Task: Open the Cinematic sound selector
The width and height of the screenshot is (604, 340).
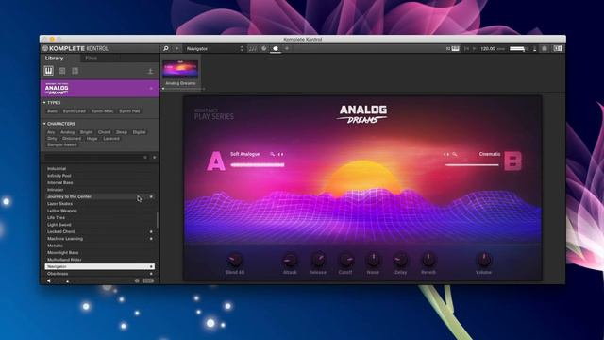Action: click(x=490, y=154)
